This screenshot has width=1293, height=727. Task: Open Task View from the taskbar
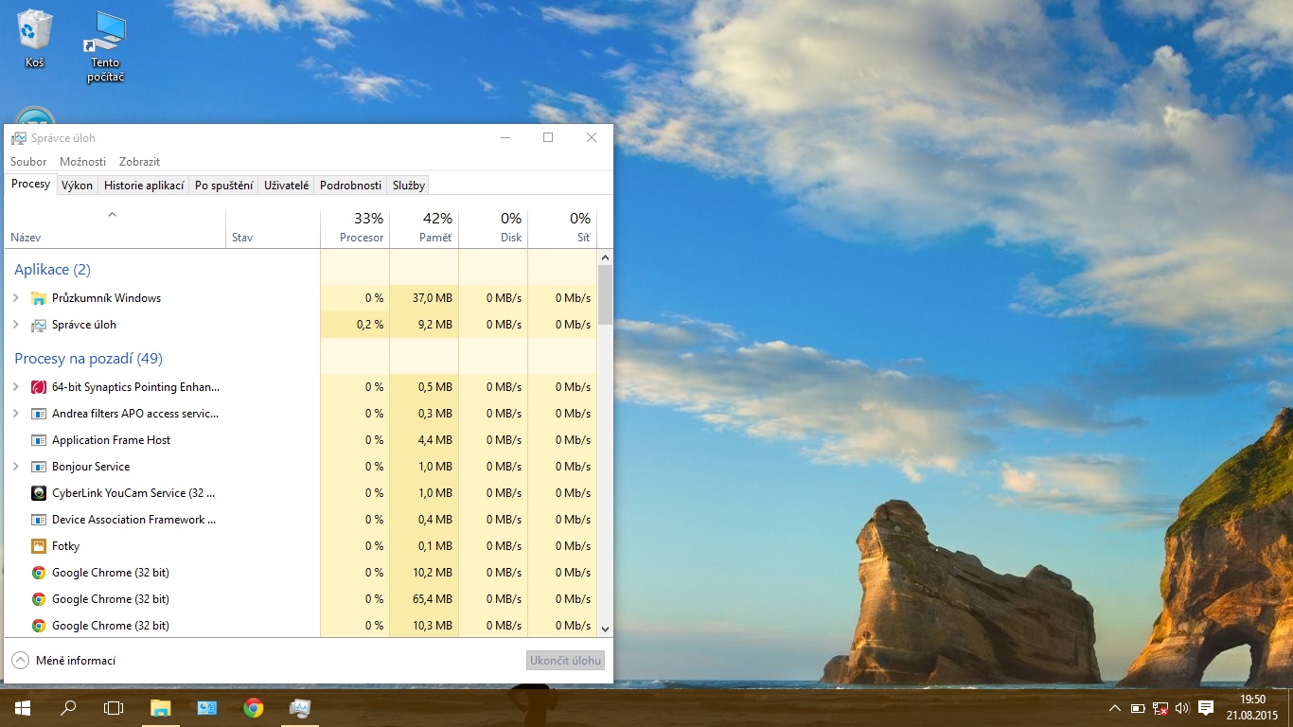pos(114,707)
